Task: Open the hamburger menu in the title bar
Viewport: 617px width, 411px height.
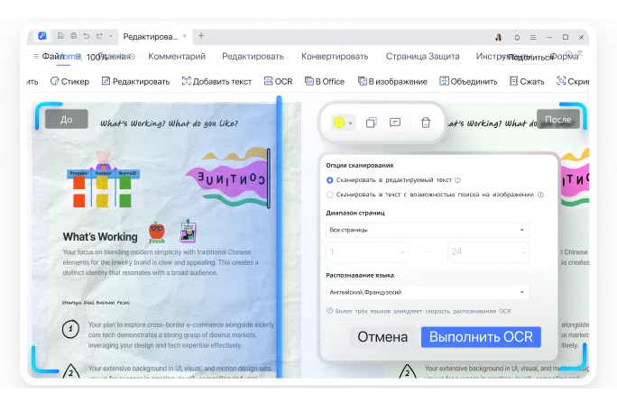Action: pyautogui.click(x=533, y=37)
